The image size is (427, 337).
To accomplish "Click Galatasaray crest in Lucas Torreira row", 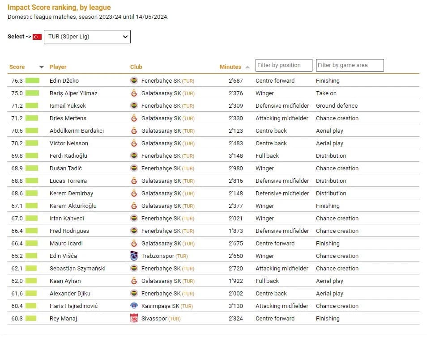I will click(134, 181).
